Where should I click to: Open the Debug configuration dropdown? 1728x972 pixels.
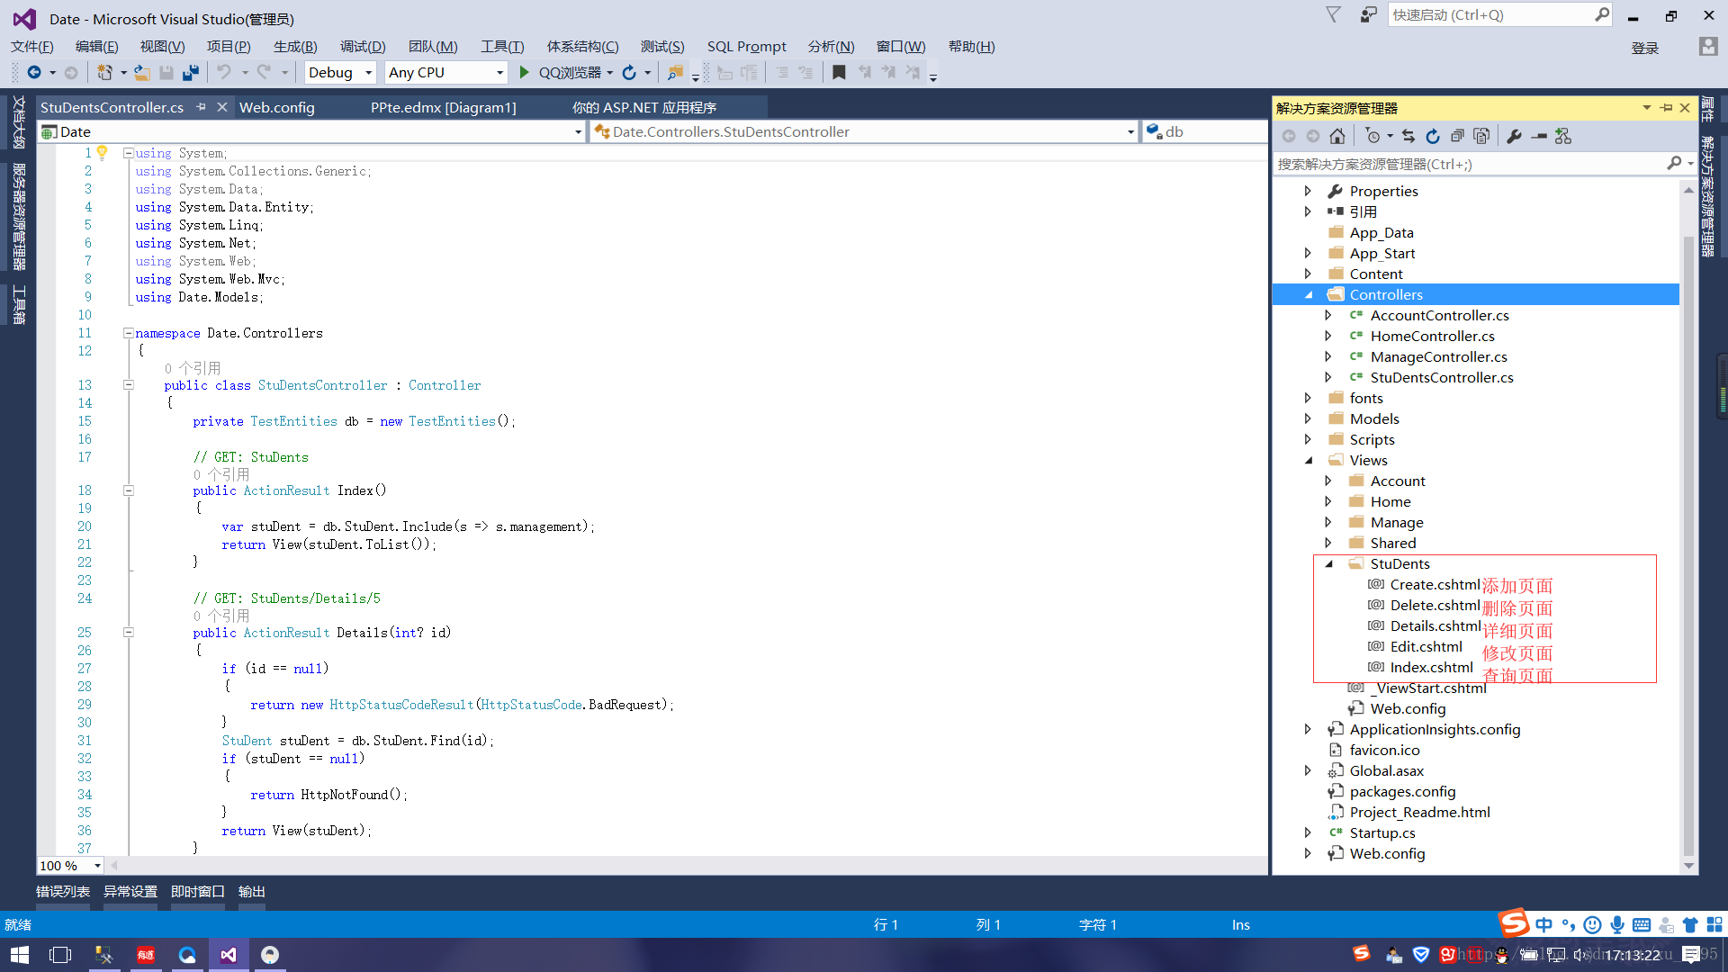pyautogui.click(x=368, y=73)
